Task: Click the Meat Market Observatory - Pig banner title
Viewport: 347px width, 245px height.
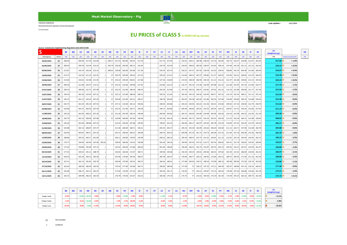Action: [x=118, y=17]
